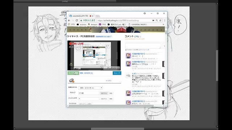
Task: Click the browser back arrow
Action: tap(69, 21)
